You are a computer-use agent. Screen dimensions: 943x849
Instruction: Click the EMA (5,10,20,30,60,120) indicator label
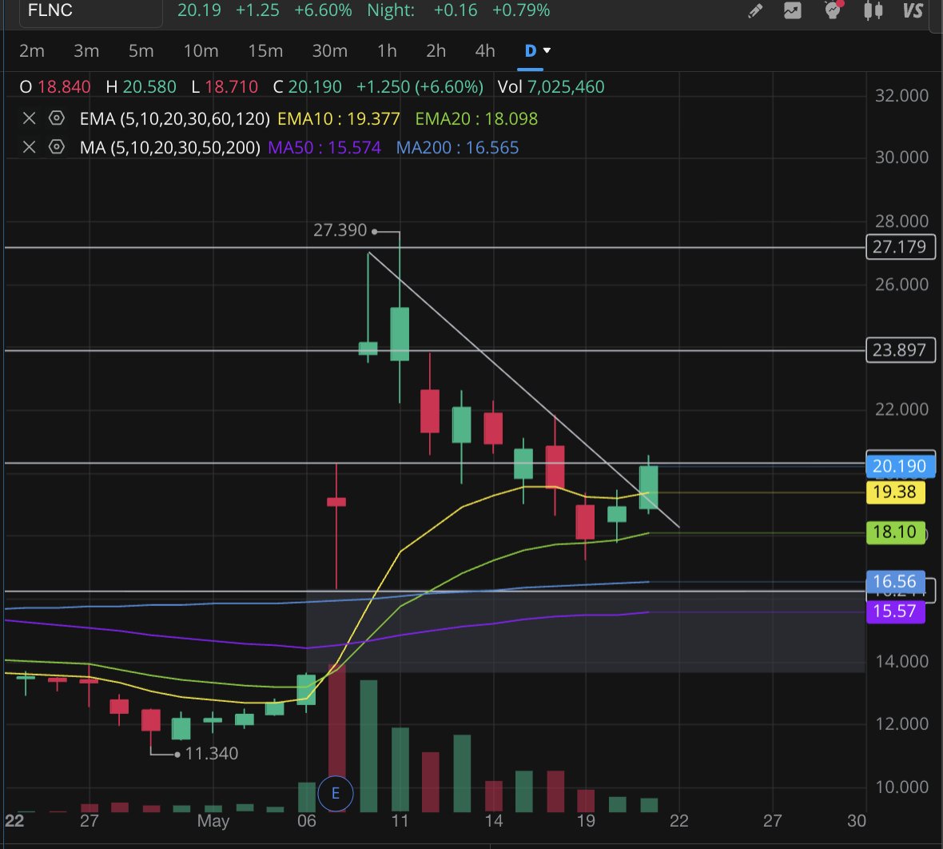click(x=174, y=118)
